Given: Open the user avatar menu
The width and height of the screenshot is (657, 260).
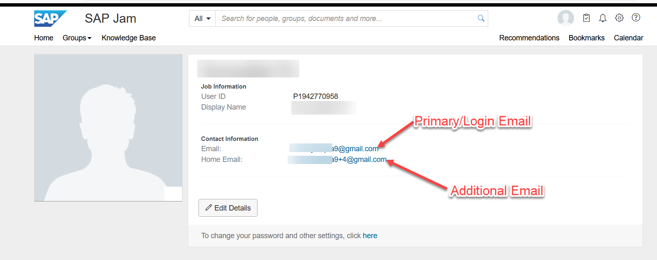Looking at the screenshot, I should click(565, 18).
